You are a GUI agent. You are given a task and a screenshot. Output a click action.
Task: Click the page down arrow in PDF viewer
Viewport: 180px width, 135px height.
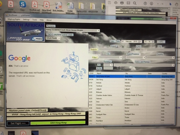152,3
